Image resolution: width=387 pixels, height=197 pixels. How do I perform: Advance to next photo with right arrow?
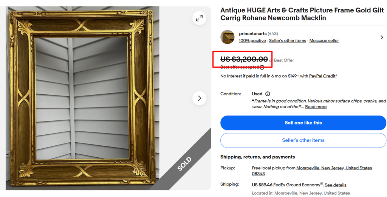199,98
